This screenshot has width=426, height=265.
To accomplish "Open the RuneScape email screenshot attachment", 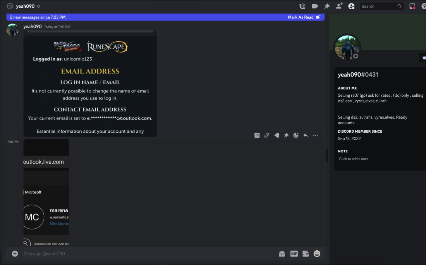I will click(x=90, y=84).
